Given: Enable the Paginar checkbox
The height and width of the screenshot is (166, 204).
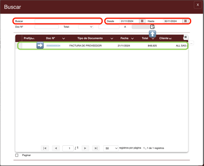Looking at the screenshot, I should (17, 155).
